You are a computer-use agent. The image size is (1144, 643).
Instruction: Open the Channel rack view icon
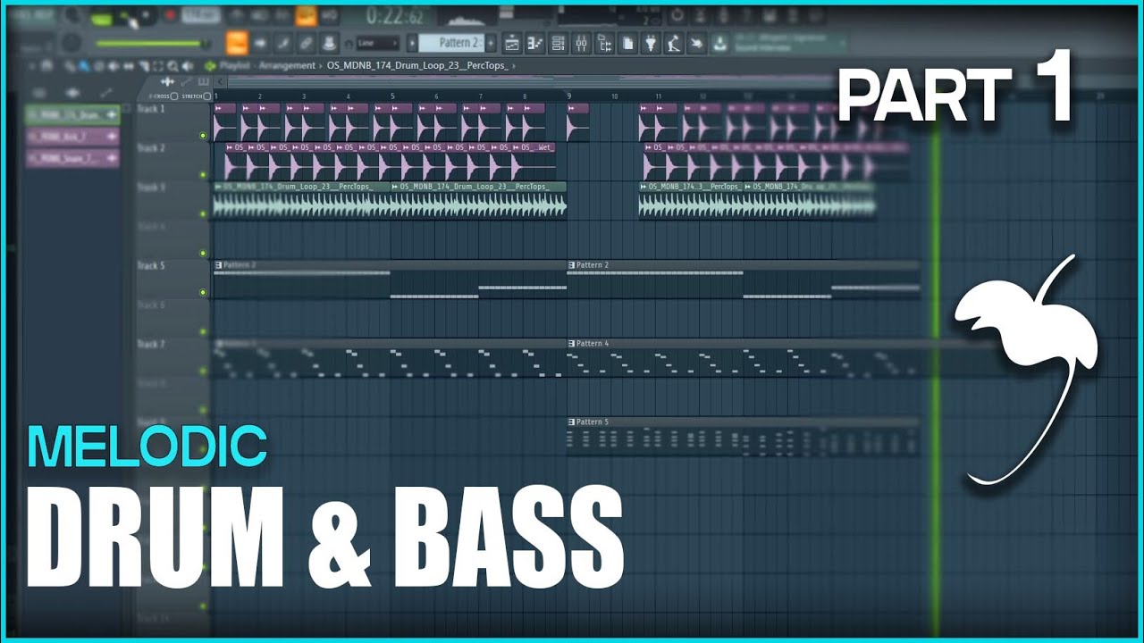click(559, 43)
